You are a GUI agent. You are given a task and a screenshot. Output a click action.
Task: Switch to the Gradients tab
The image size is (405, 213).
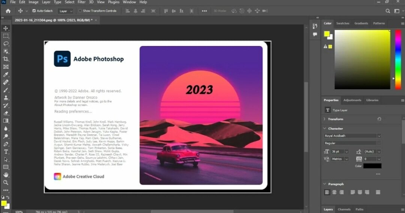click(361, 23)
